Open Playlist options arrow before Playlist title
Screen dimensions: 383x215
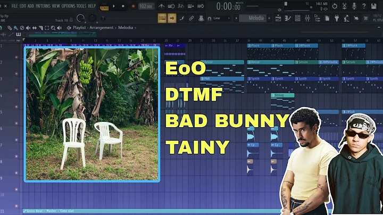pyautogui.click(x=69, y=28)
